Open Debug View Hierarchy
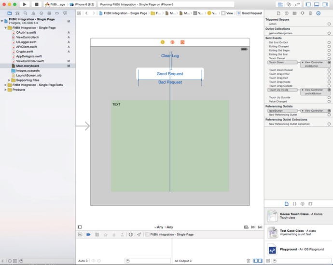This screenshot has width=333, height=265. click(131, 234)
